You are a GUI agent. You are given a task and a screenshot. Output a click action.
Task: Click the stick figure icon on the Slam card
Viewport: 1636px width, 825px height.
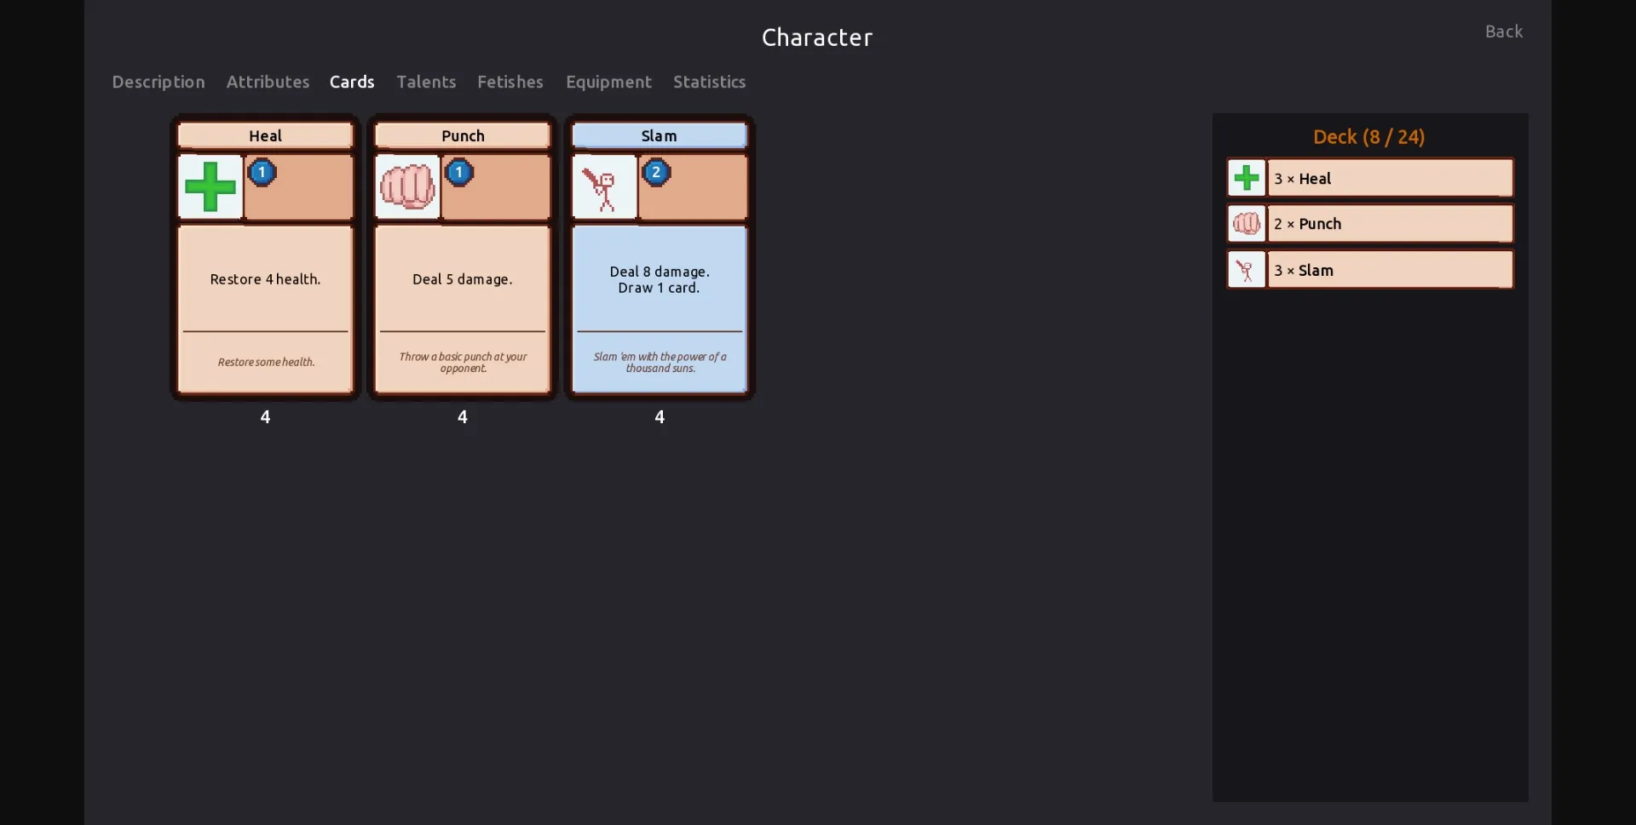[x=605, y=186]
